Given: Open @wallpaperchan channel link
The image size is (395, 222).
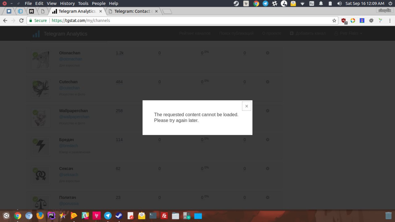Looking at the screenshot, I should click(74, 117).
